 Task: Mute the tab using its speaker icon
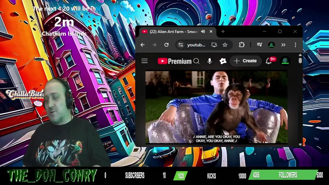(203, 32)
